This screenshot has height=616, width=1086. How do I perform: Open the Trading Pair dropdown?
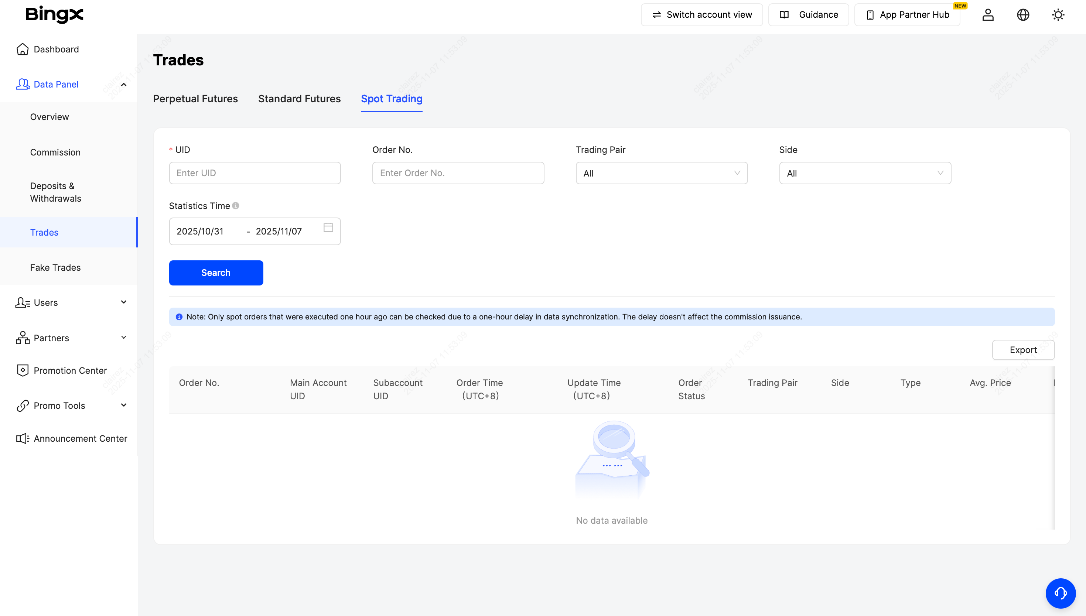[661, 173]
